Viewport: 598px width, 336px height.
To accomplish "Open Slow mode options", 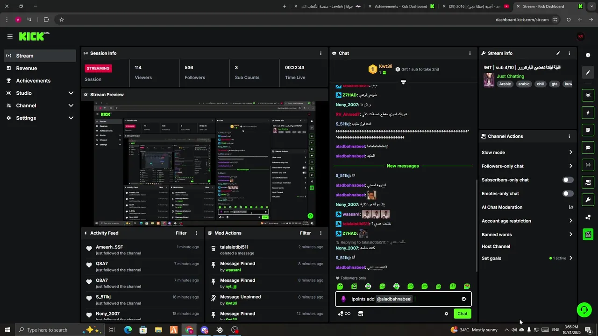I will pos(527,153).
